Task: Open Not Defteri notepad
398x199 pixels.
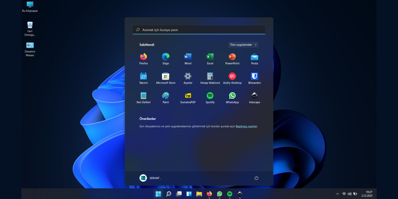Action: pyautogui.click(x=143, y=98)
